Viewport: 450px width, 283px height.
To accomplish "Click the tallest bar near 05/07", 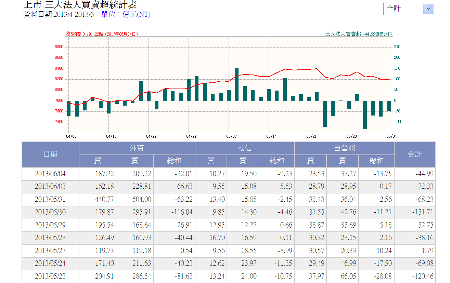I will pos(236,84).
